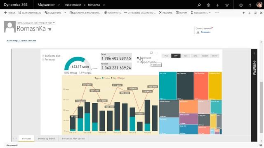Select the NV measure button

pos(186,56)
